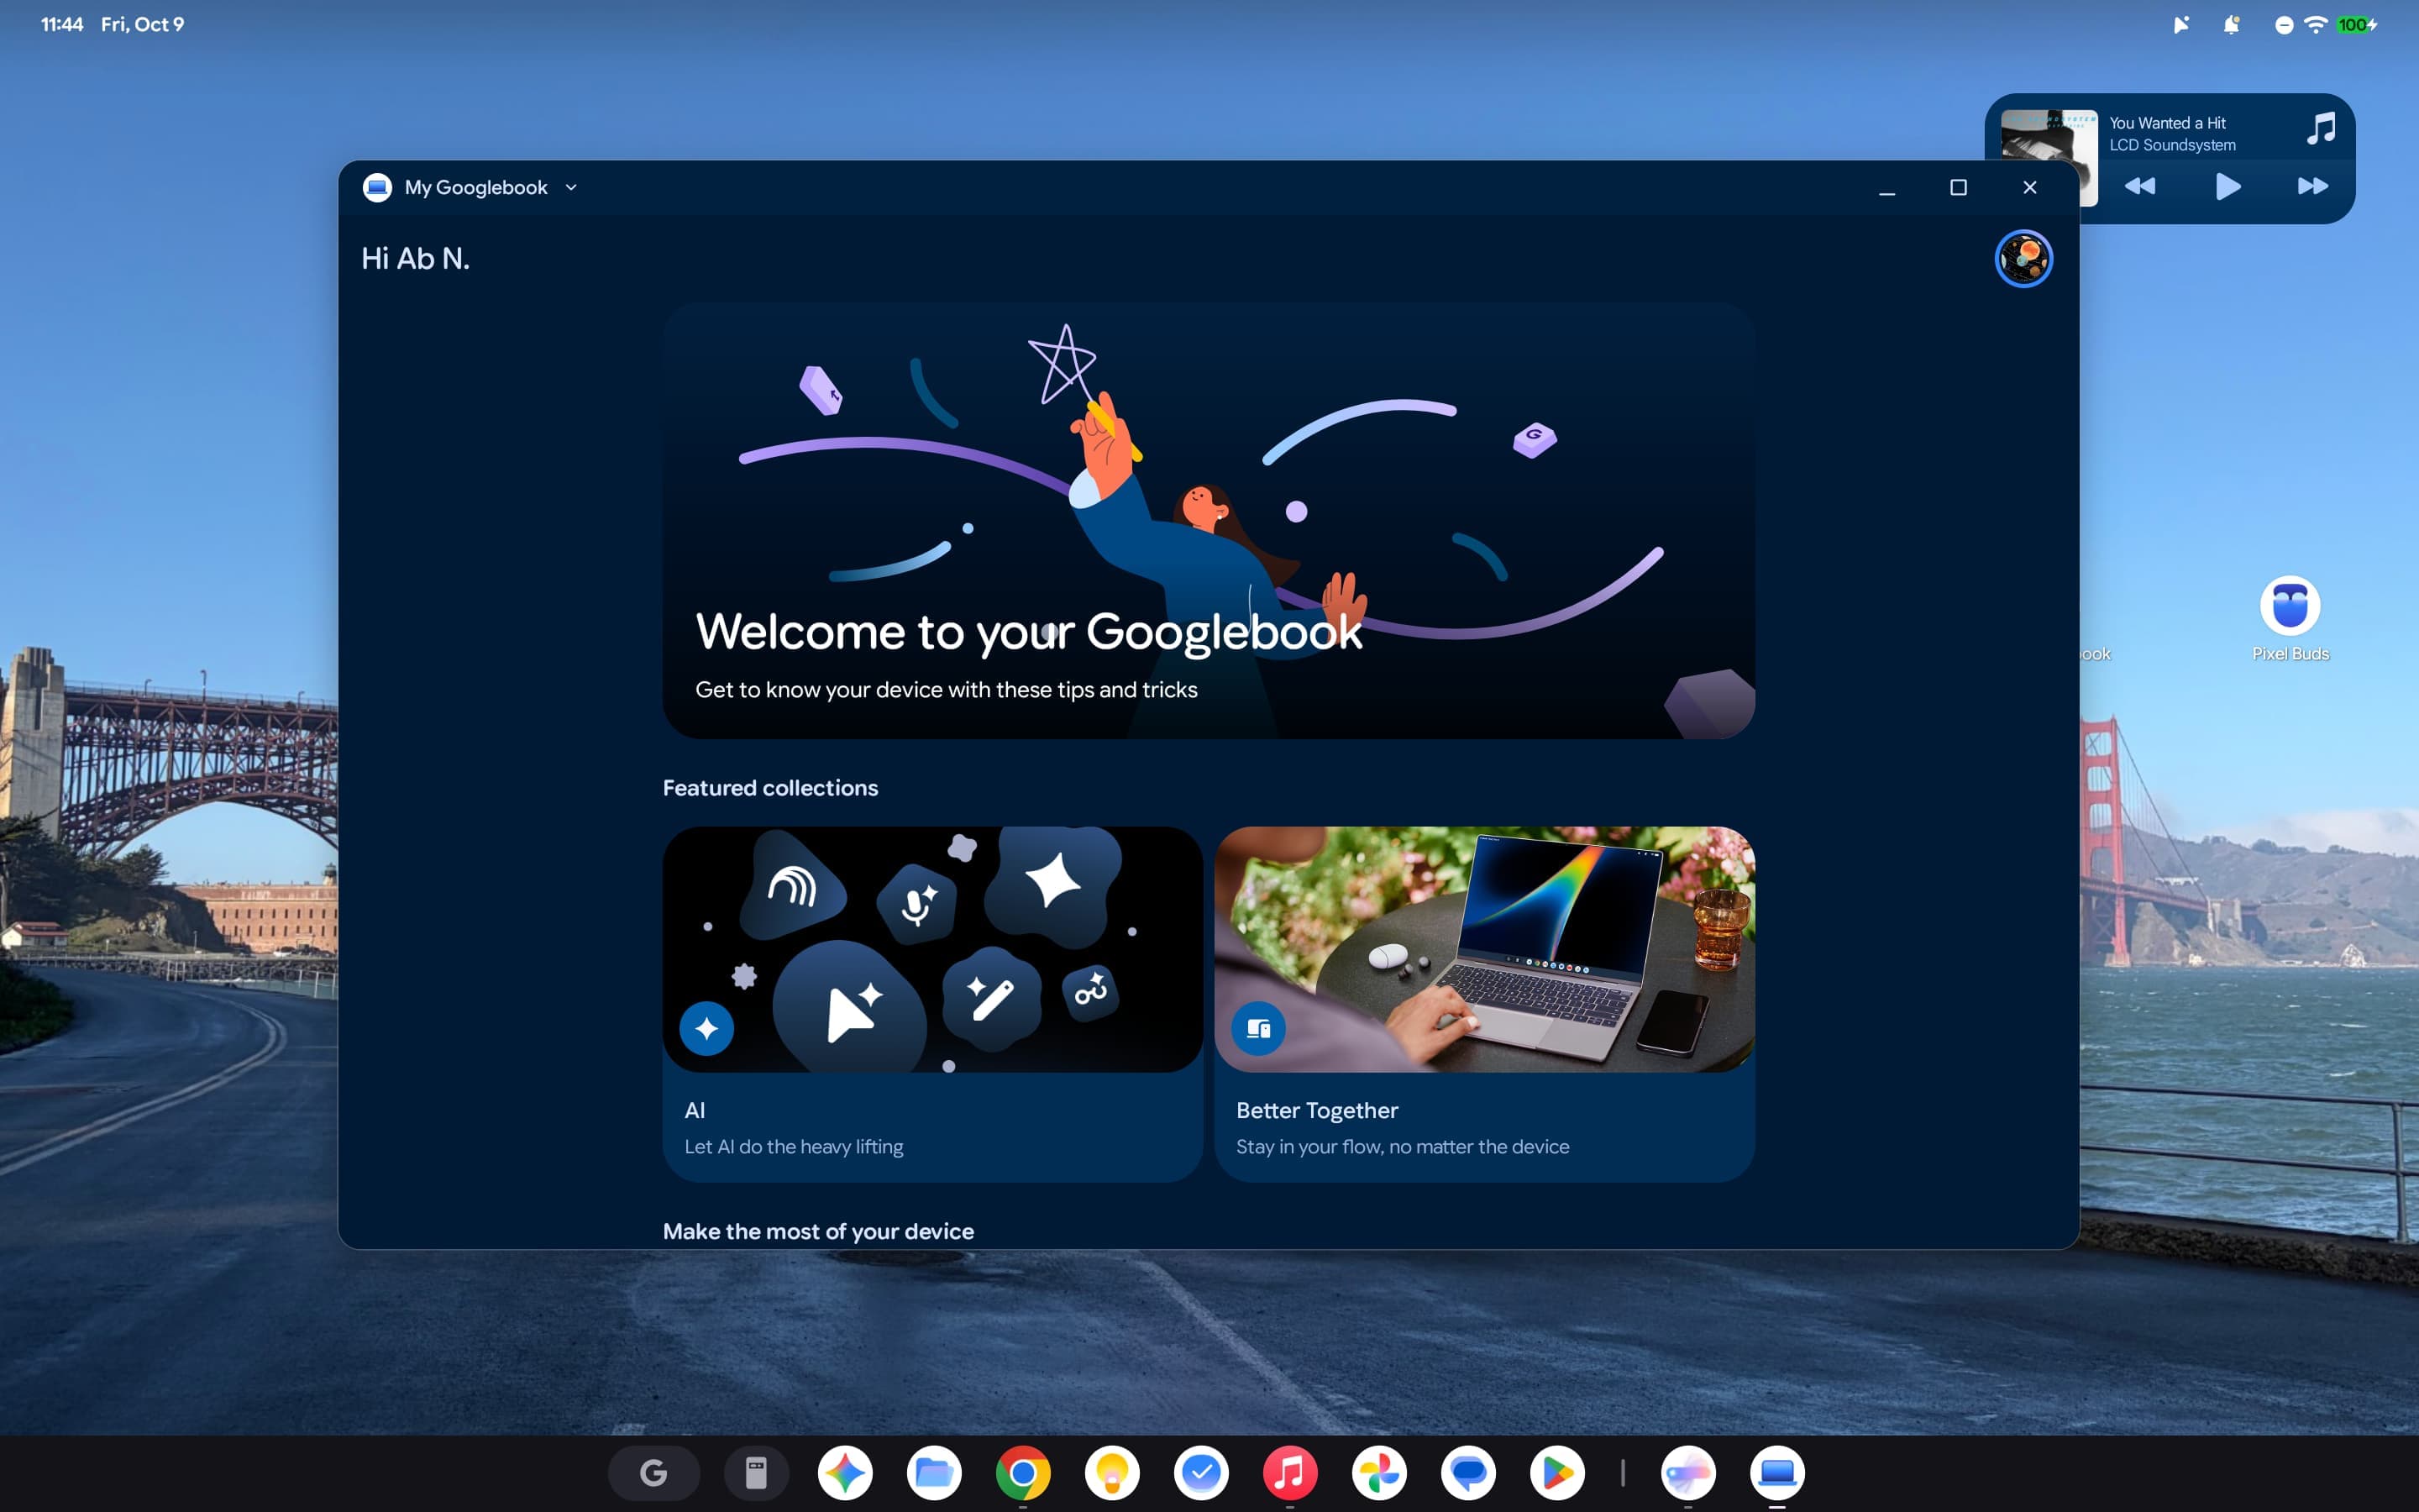Launch Google Photos from the dock
Viewport: 2419px width, 1512px height.
[1378, 1472]
